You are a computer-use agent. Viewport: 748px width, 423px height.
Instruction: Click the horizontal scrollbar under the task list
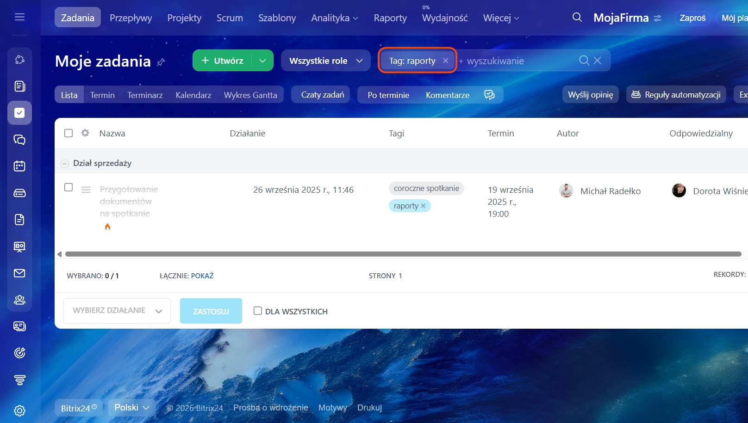pyautogui.click(x=403, y=254)
